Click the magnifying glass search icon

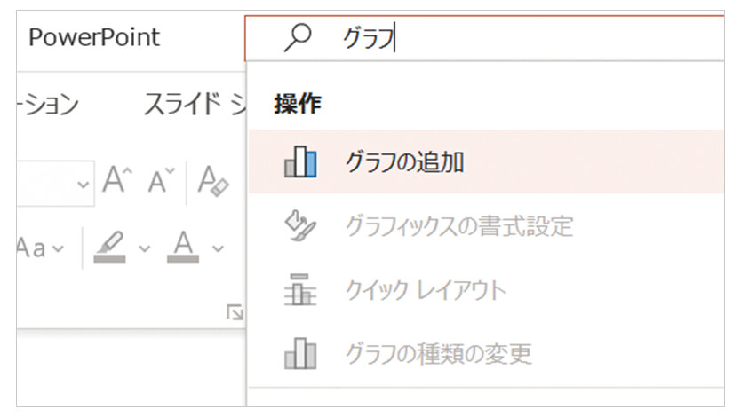(x=298, y=38)
